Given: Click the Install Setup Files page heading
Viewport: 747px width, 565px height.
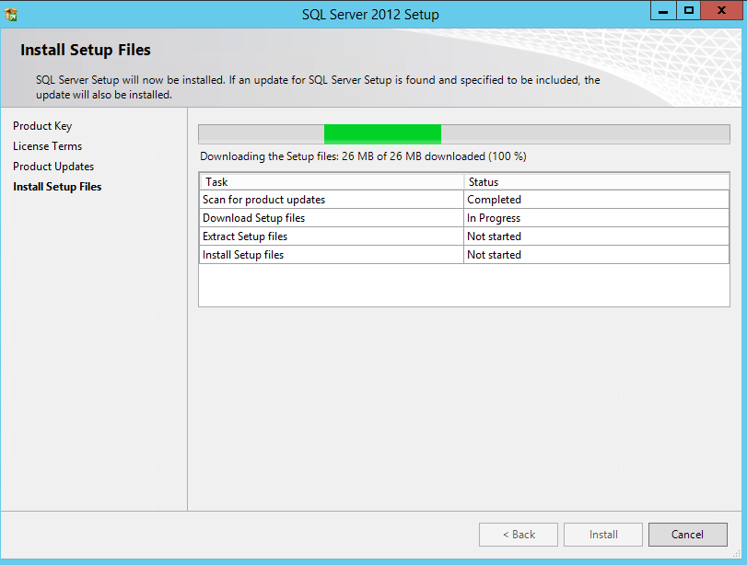Looking at the screenshot, I should coord(86,50).
